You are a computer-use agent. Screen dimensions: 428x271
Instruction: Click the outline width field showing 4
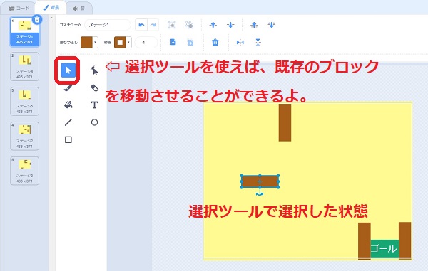tap(146, 43)
